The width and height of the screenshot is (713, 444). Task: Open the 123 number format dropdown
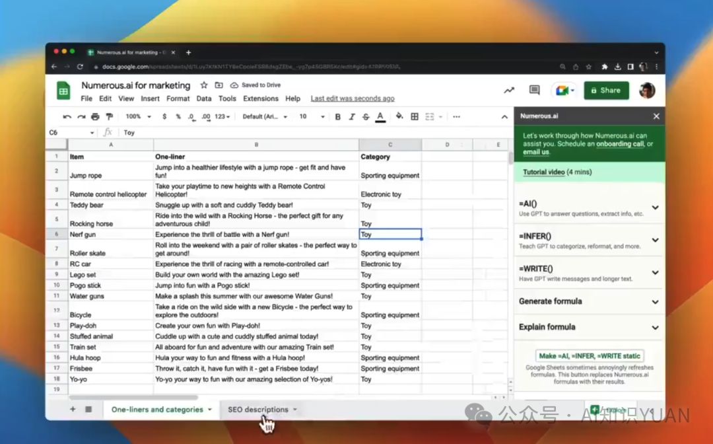click(222, 117)
